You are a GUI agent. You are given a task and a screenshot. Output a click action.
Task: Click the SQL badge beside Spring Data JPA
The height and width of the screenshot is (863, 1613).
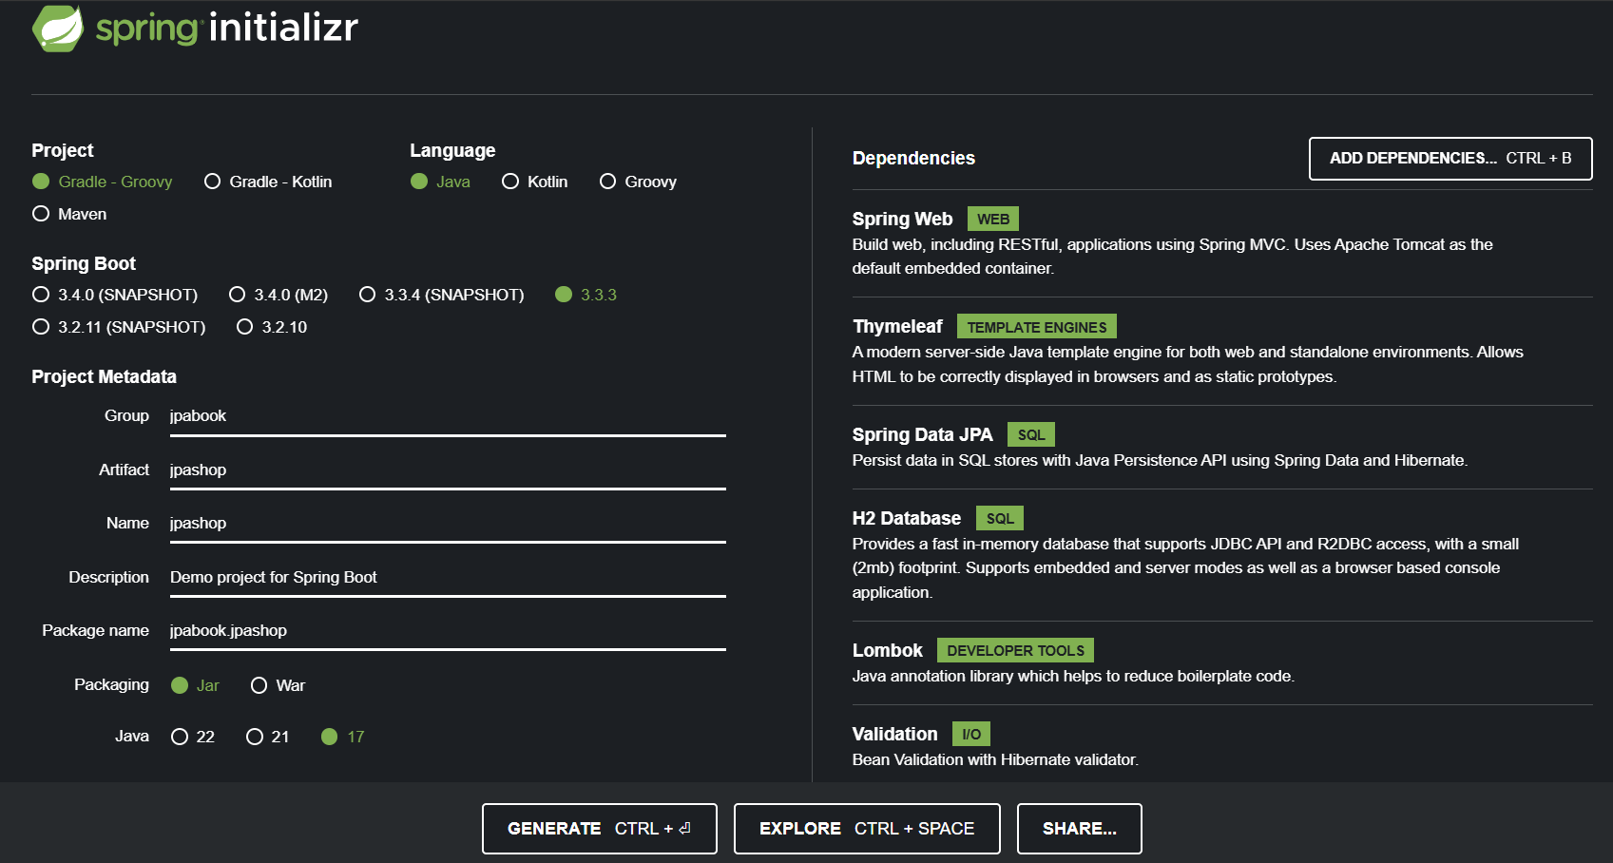pos(1031,435)
